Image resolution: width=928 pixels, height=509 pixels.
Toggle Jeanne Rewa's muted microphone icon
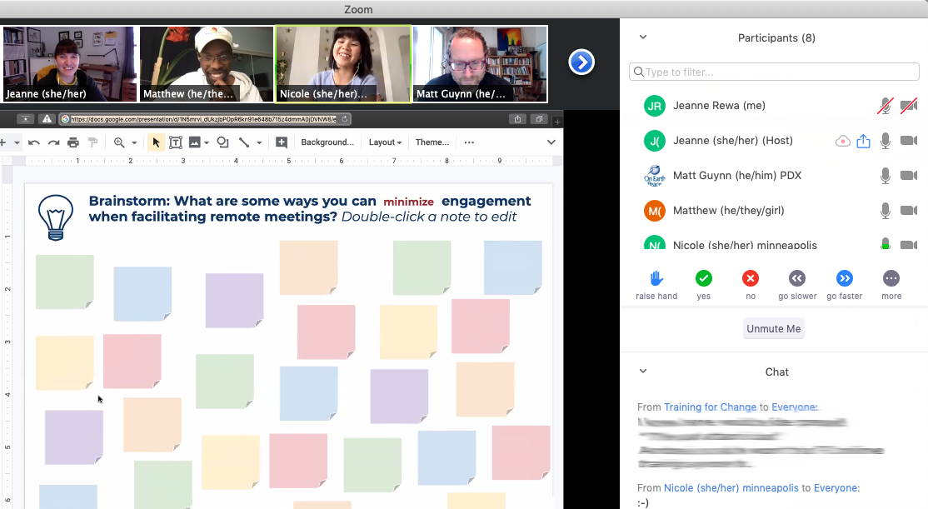point(886,106)
